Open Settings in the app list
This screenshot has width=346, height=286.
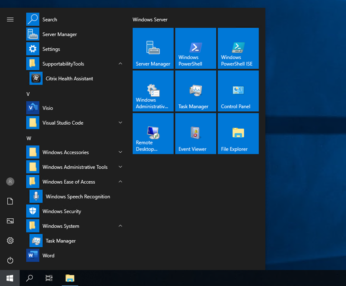point(75,49)
